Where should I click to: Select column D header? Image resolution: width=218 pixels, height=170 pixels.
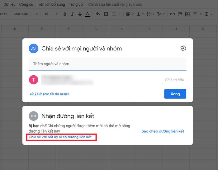(15, 29)
